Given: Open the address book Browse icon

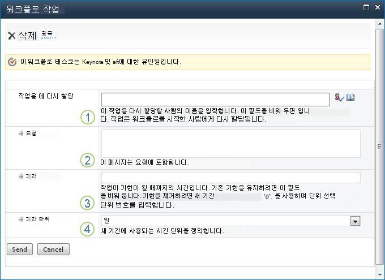Looking at the screenshot, I should (350, 97).
